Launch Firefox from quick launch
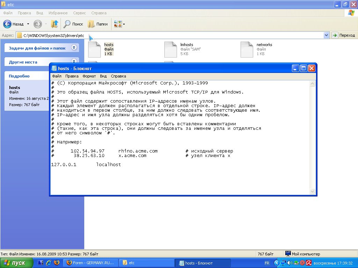The height and width of the screenshot is (268, 358). point(57,263)
